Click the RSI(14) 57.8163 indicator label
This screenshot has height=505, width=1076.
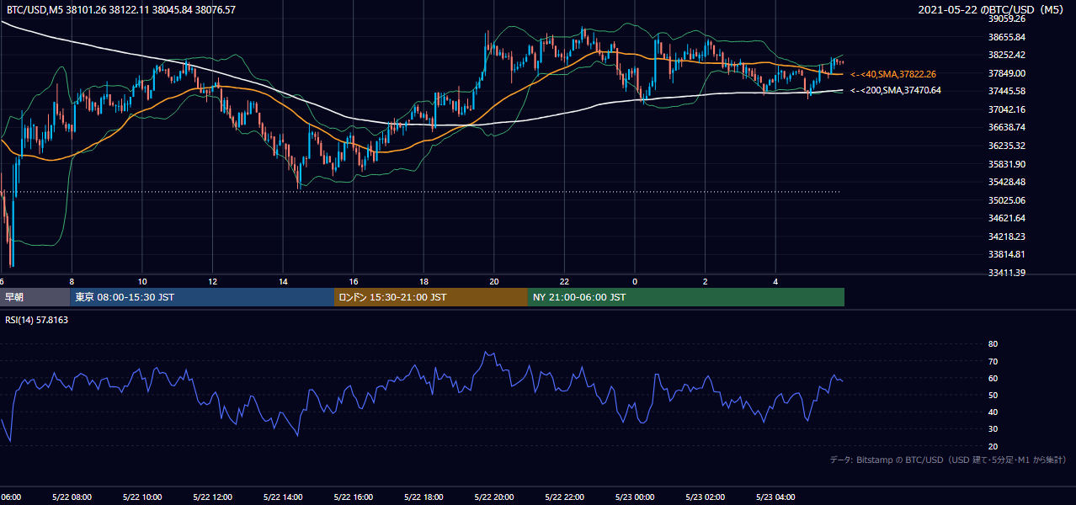pyautogui.click(x=36, y=320)
